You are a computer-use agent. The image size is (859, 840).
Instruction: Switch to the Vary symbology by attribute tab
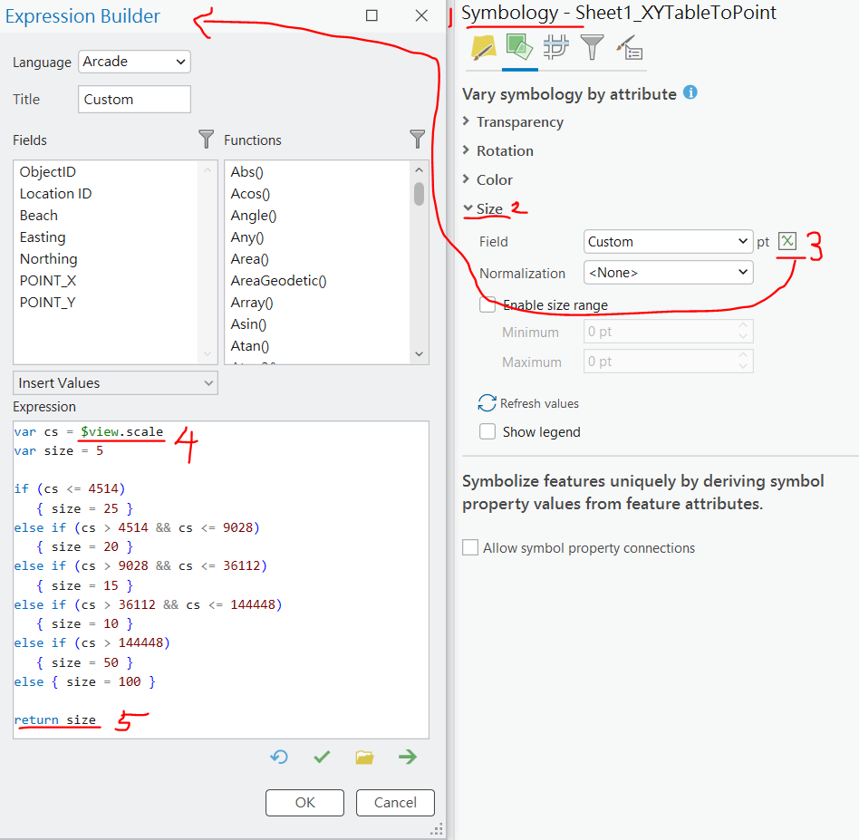(x=519, y=49)
